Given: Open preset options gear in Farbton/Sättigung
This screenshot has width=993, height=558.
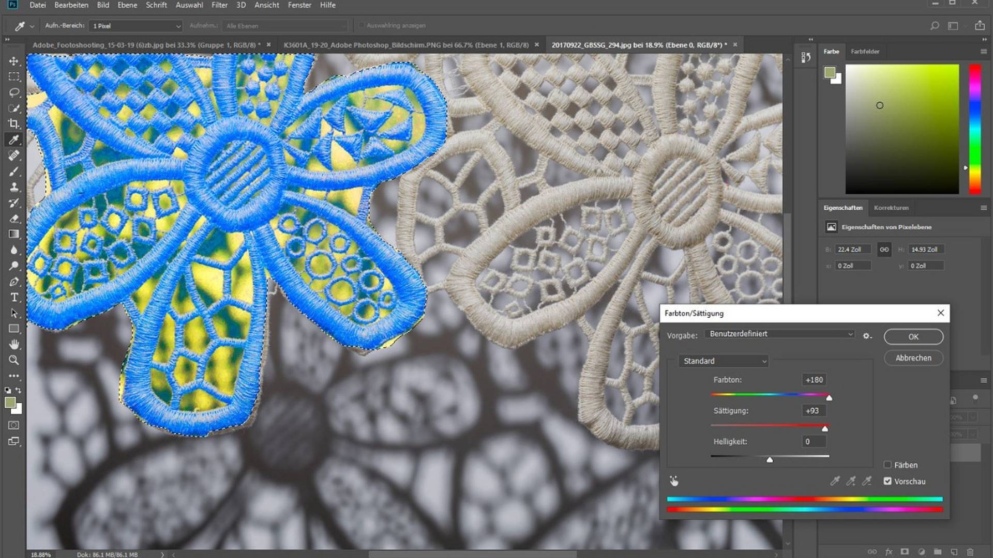Looking at the screenshot, I should 867,336.
